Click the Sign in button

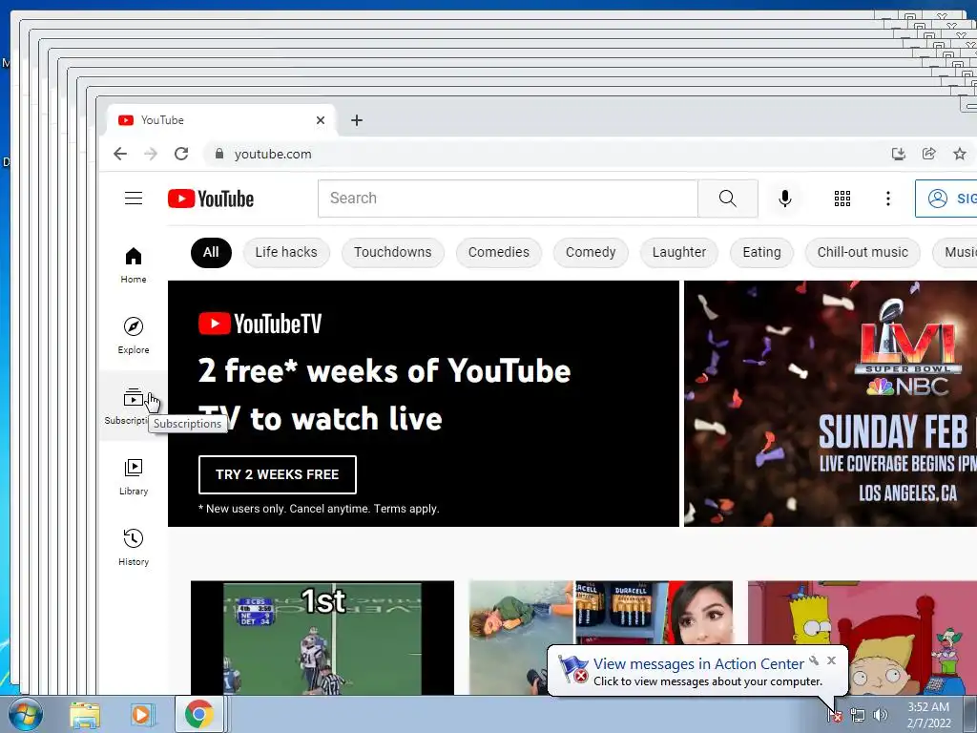point(946,199)
